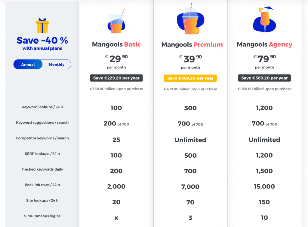
Task: Click the Mangools Agency plan title
Action: click(264, 45)
